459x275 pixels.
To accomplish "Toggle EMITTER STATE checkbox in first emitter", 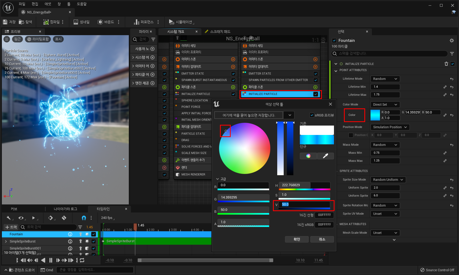I will click(x=233, y=74).
